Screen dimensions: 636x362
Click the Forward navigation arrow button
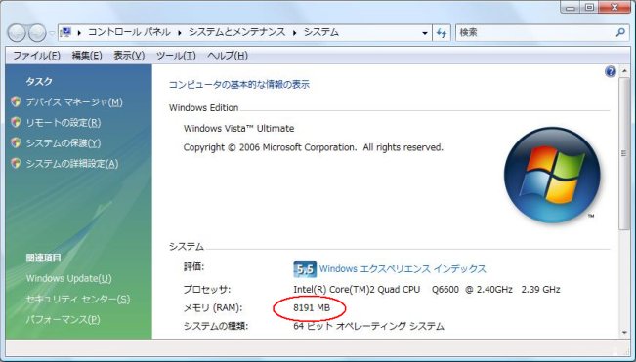(37, 33)
